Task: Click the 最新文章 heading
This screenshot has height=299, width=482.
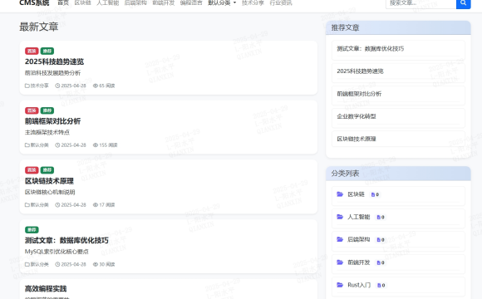Action: point(39,27)
